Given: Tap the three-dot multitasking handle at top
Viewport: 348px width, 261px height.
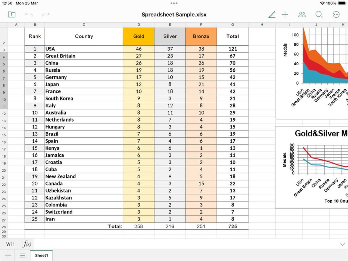Looking at the screenshot, I should coord(174,3).
